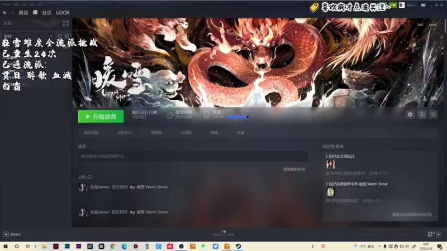Open view all friends who play link

(x=412, y=215)
